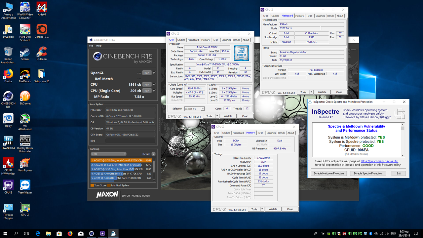Click Validate in CPU-Z Mainboard window
Image resolution: width=423 pixels, height=238 pixels.
tap(322, 92)
